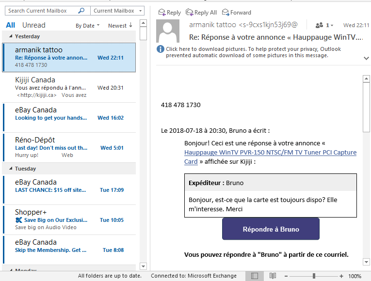Screen dimensions: 371x281
Task: Click the sender avatar picture
Action: coord(168,31)
